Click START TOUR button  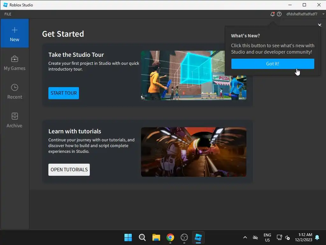tap(64, 93)
